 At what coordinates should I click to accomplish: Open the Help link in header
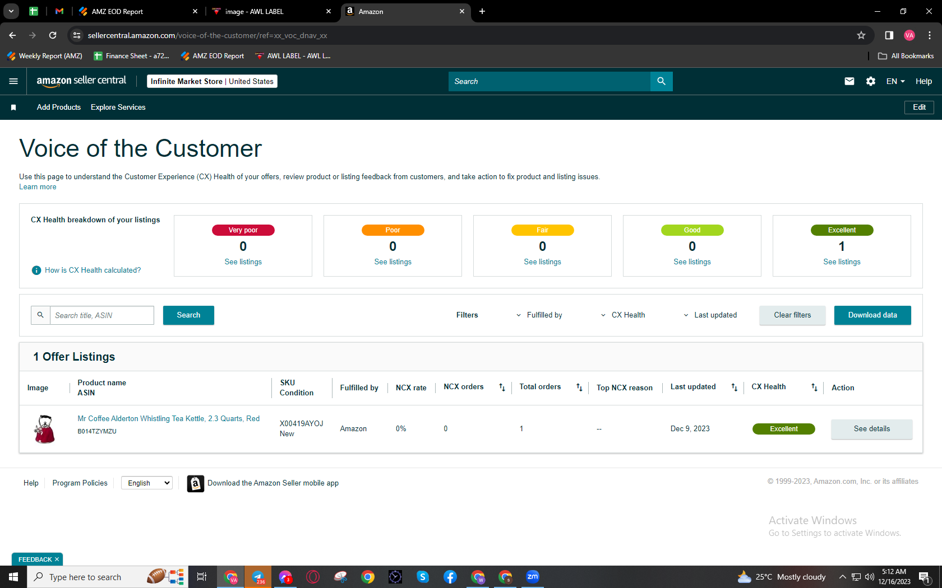coord(923,81)
